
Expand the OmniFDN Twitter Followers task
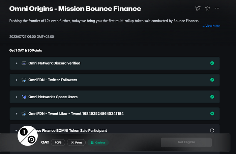[x=16, y=80]
